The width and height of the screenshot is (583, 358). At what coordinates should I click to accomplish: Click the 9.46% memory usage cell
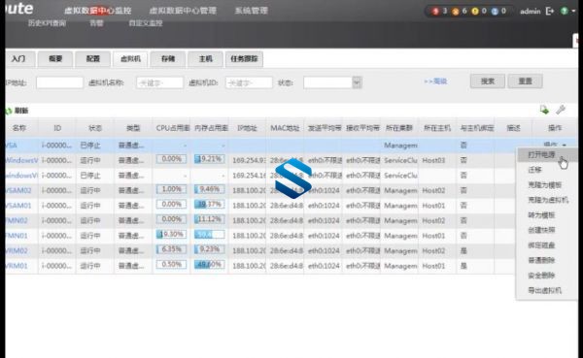tap(209, 189)
